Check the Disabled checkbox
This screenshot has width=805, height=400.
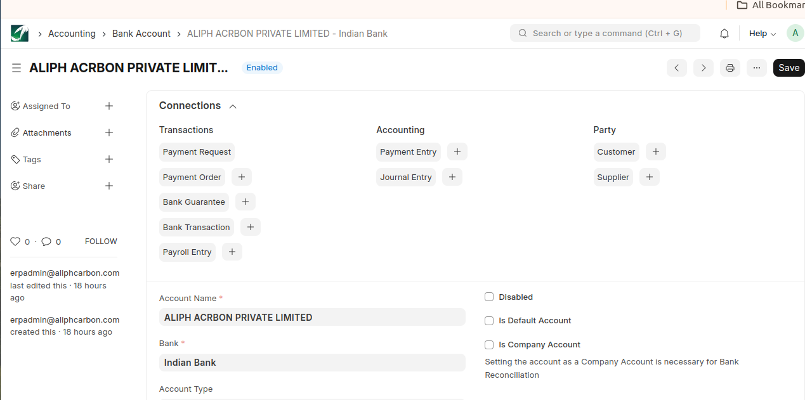pyautogui.click(x=489, y=297)
